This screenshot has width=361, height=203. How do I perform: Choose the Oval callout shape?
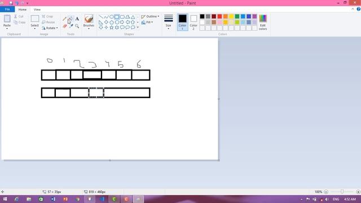pos(127,28)
